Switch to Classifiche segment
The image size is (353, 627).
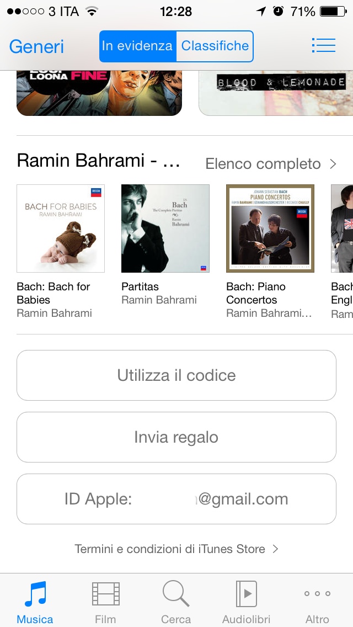pos(215,46)
